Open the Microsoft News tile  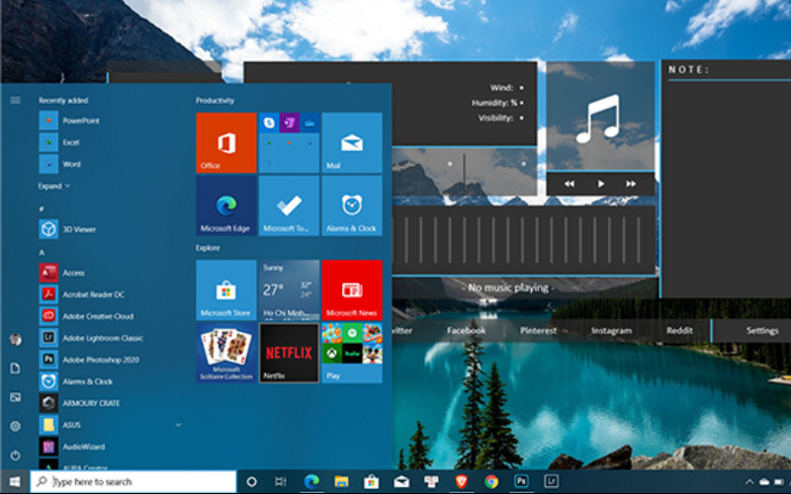click(x=352, y=289)
